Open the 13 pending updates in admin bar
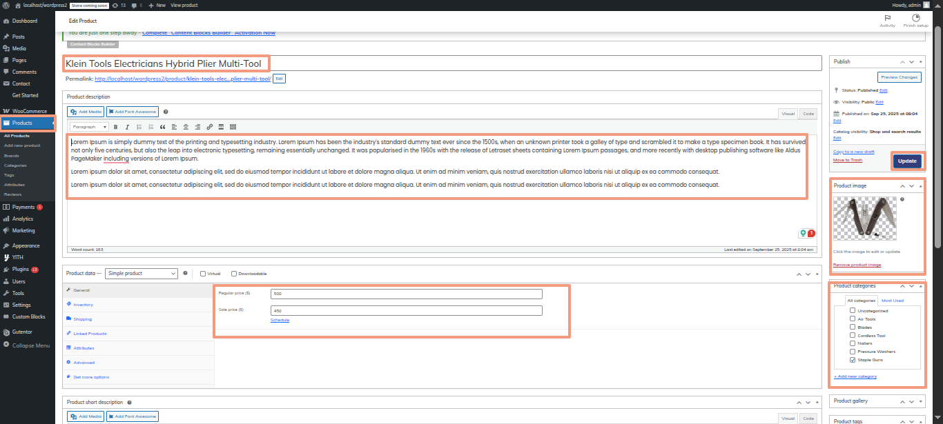The width and height of the screenshot is (943, 424). pyautogui.click(x=119, y=5)
